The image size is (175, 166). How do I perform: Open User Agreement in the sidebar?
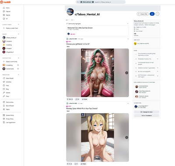[9, 123]
